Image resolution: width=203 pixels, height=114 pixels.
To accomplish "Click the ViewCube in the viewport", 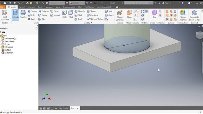I will (x=200, y=35).
